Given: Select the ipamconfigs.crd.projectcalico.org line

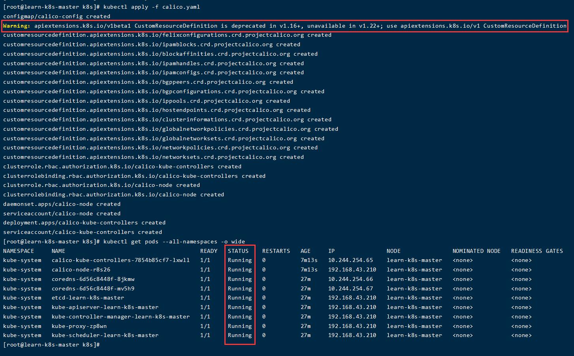Looking at the screenshot, I should click(154, 73).
